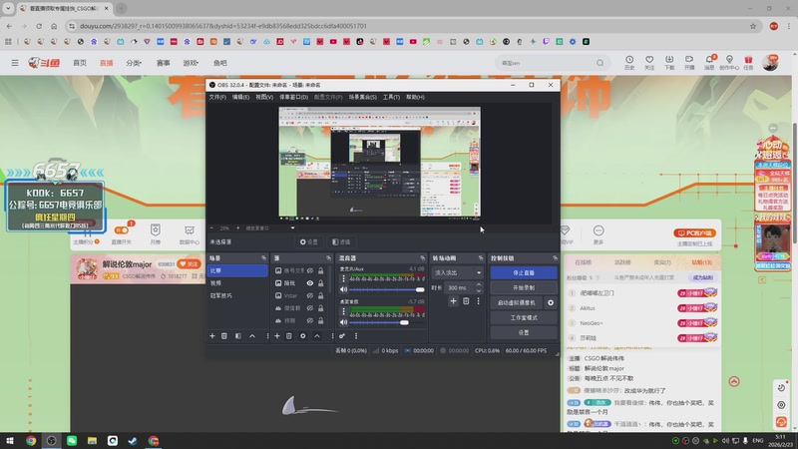Pop out the Audio Mixer dock icon

pos(422,258)
